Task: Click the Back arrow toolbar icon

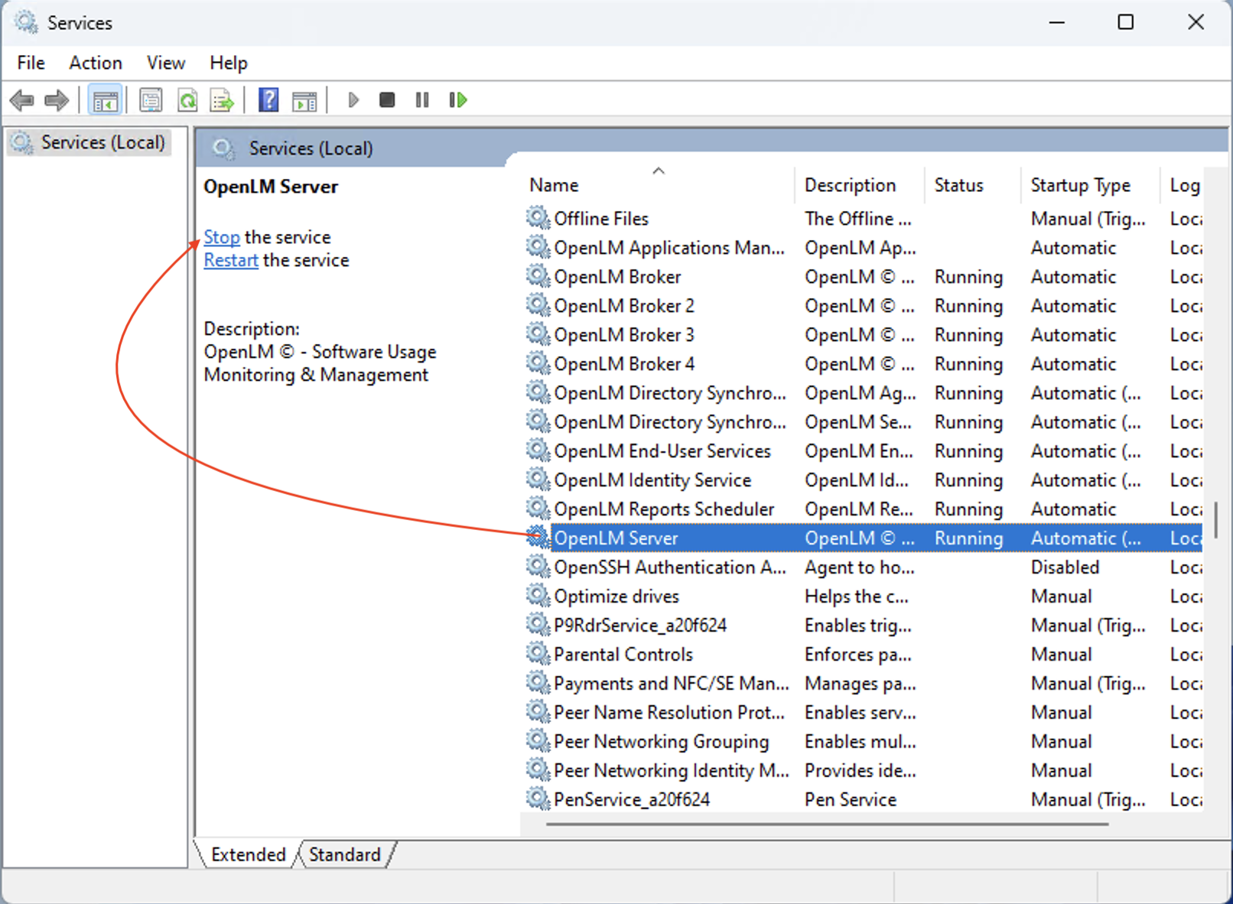Action: (x=21, y=100)
